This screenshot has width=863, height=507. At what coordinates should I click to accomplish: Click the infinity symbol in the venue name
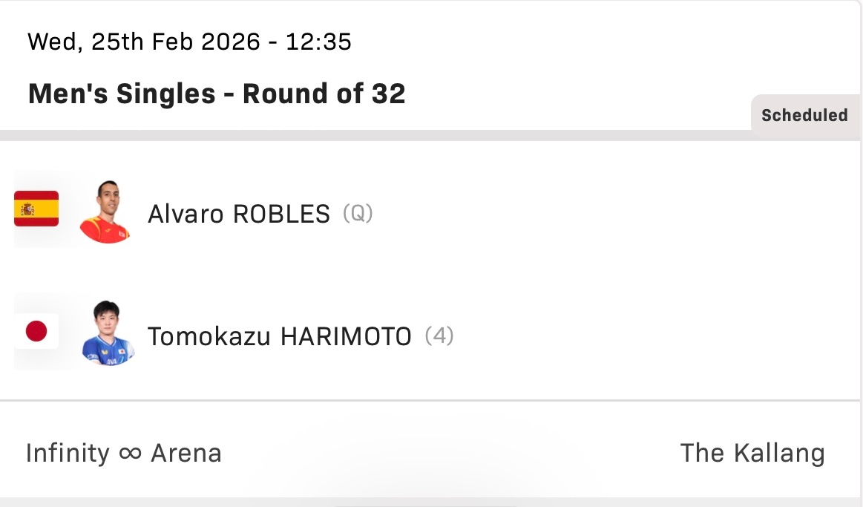click(130, 453)
